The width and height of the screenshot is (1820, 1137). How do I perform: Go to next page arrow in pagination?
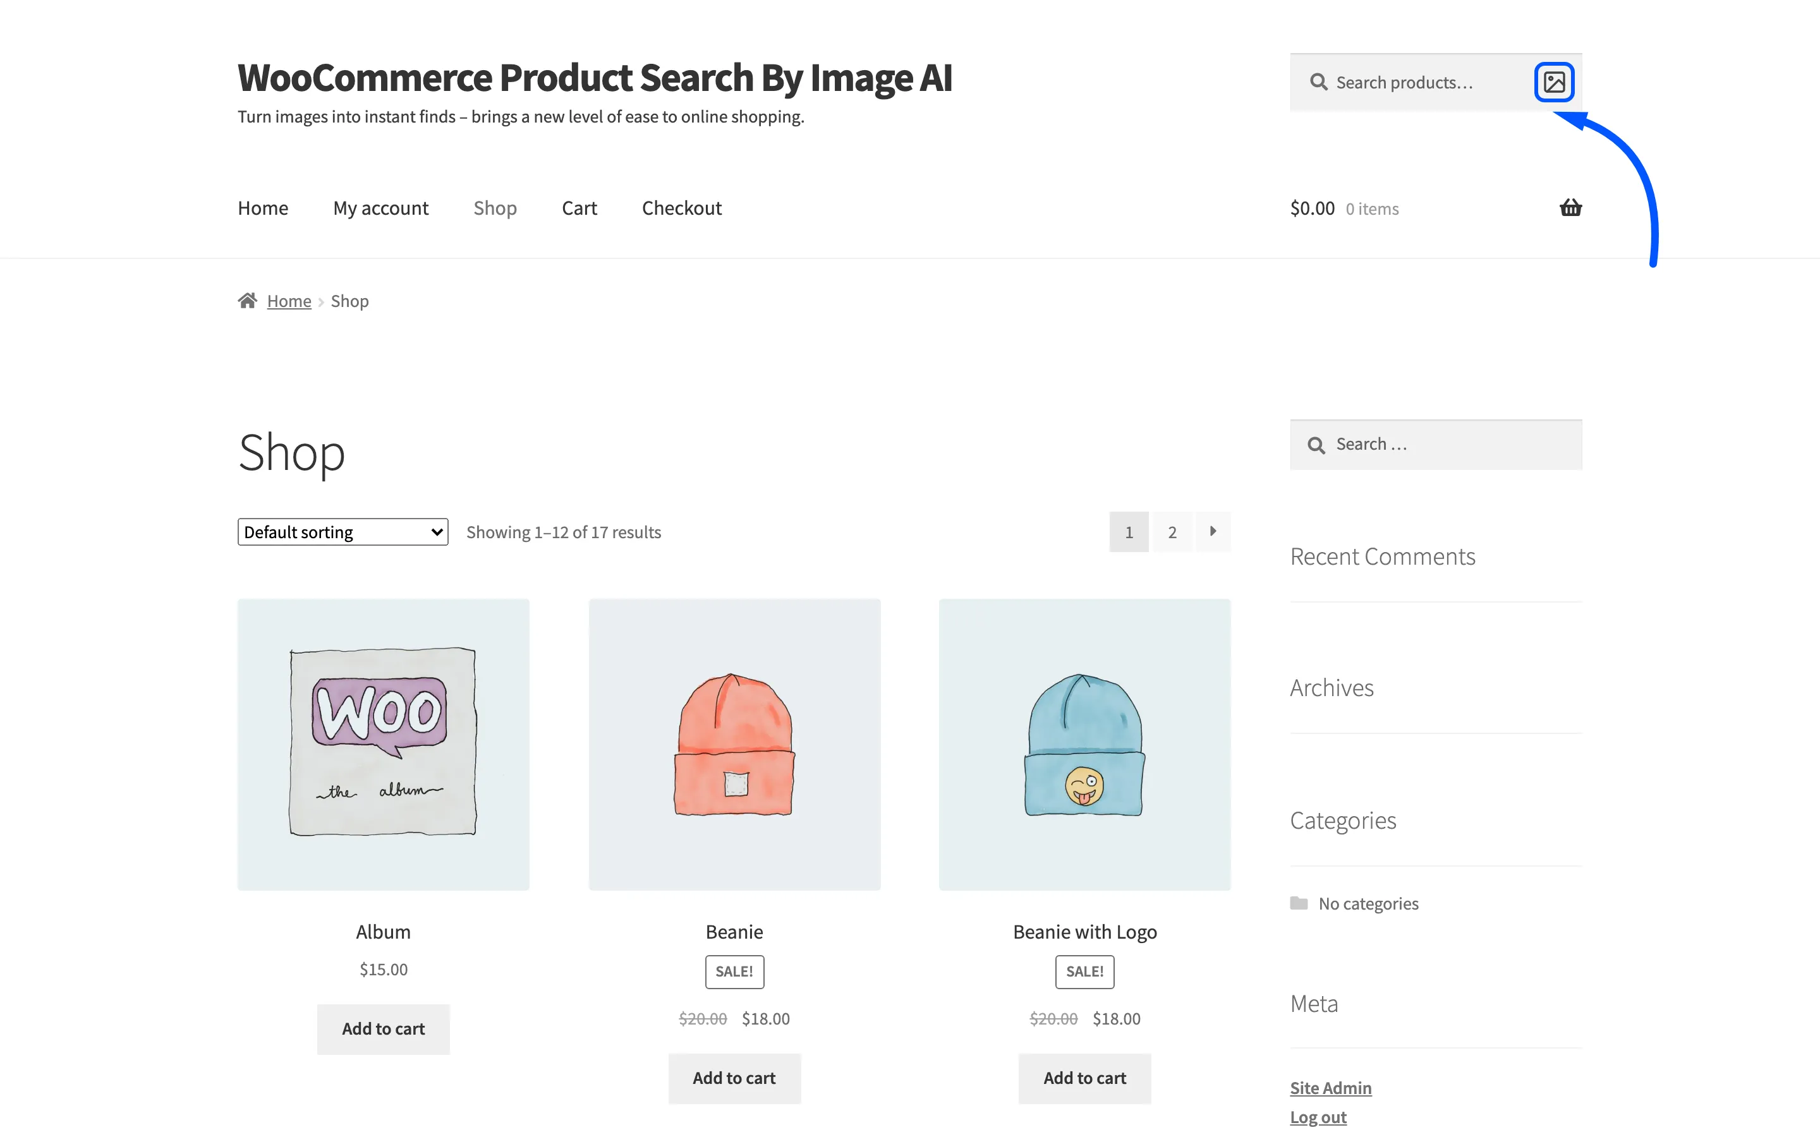[x=1212, y=532]
